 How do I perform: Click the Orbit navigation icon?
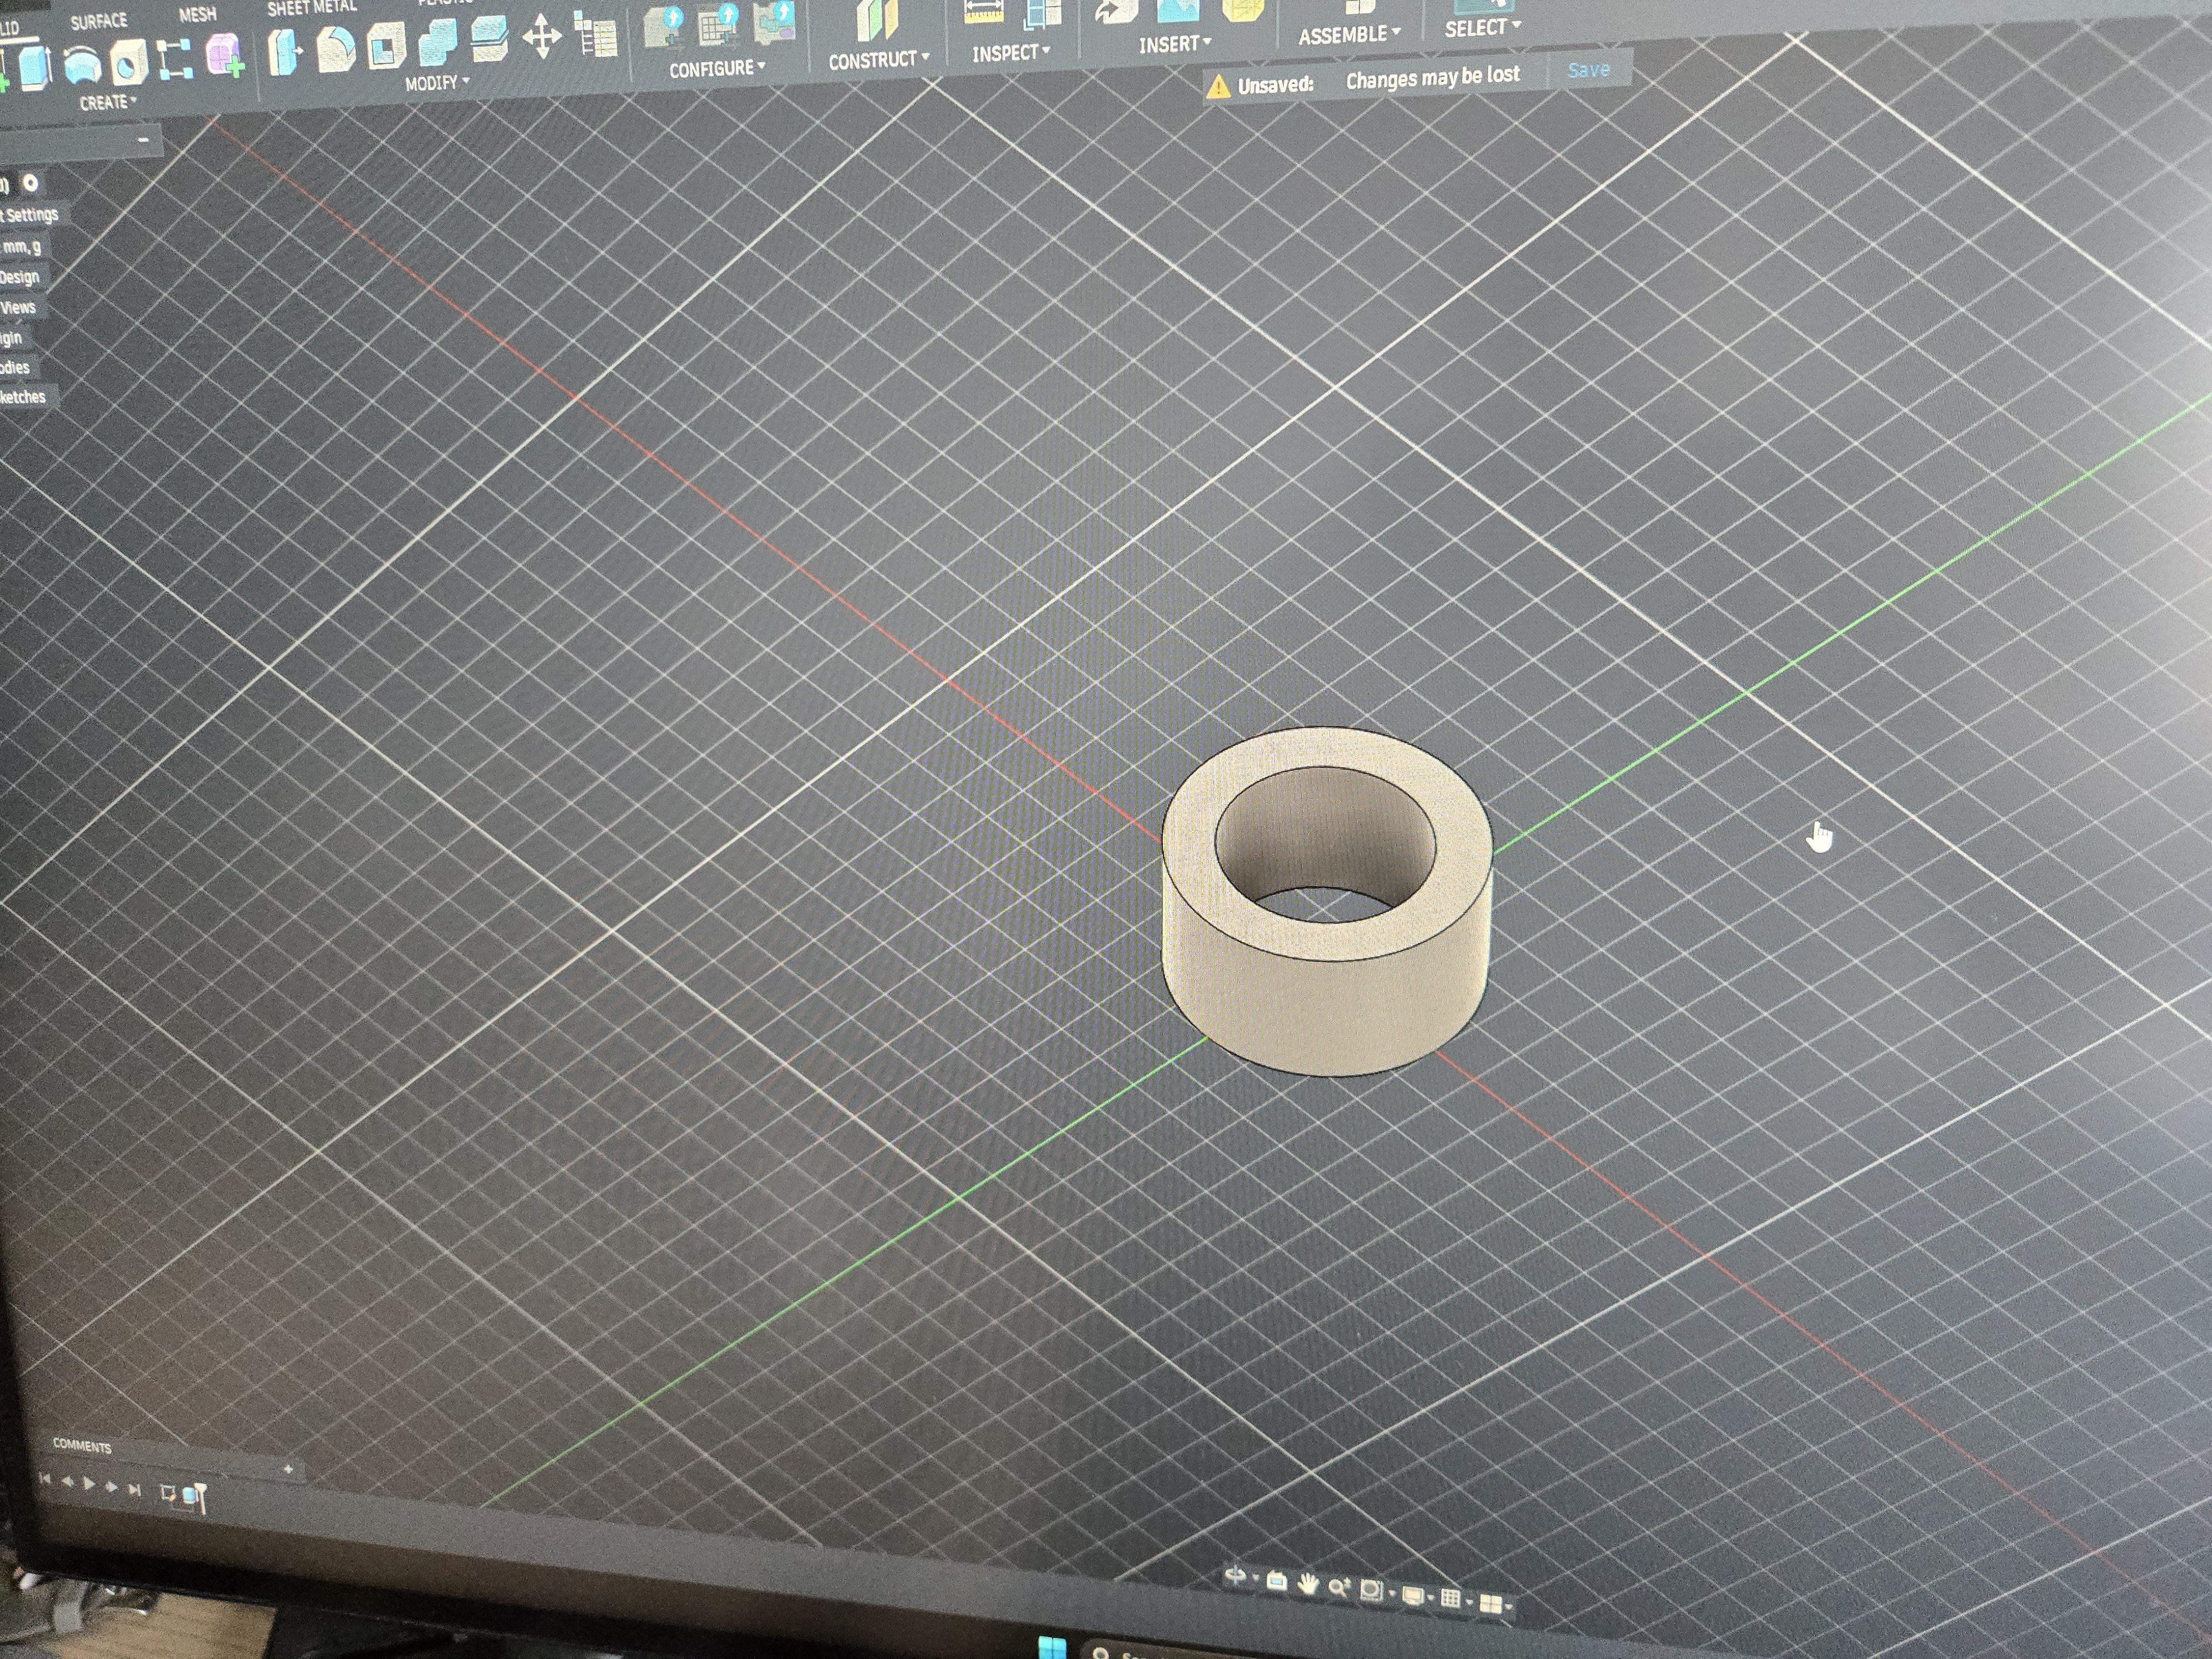1236,1577
